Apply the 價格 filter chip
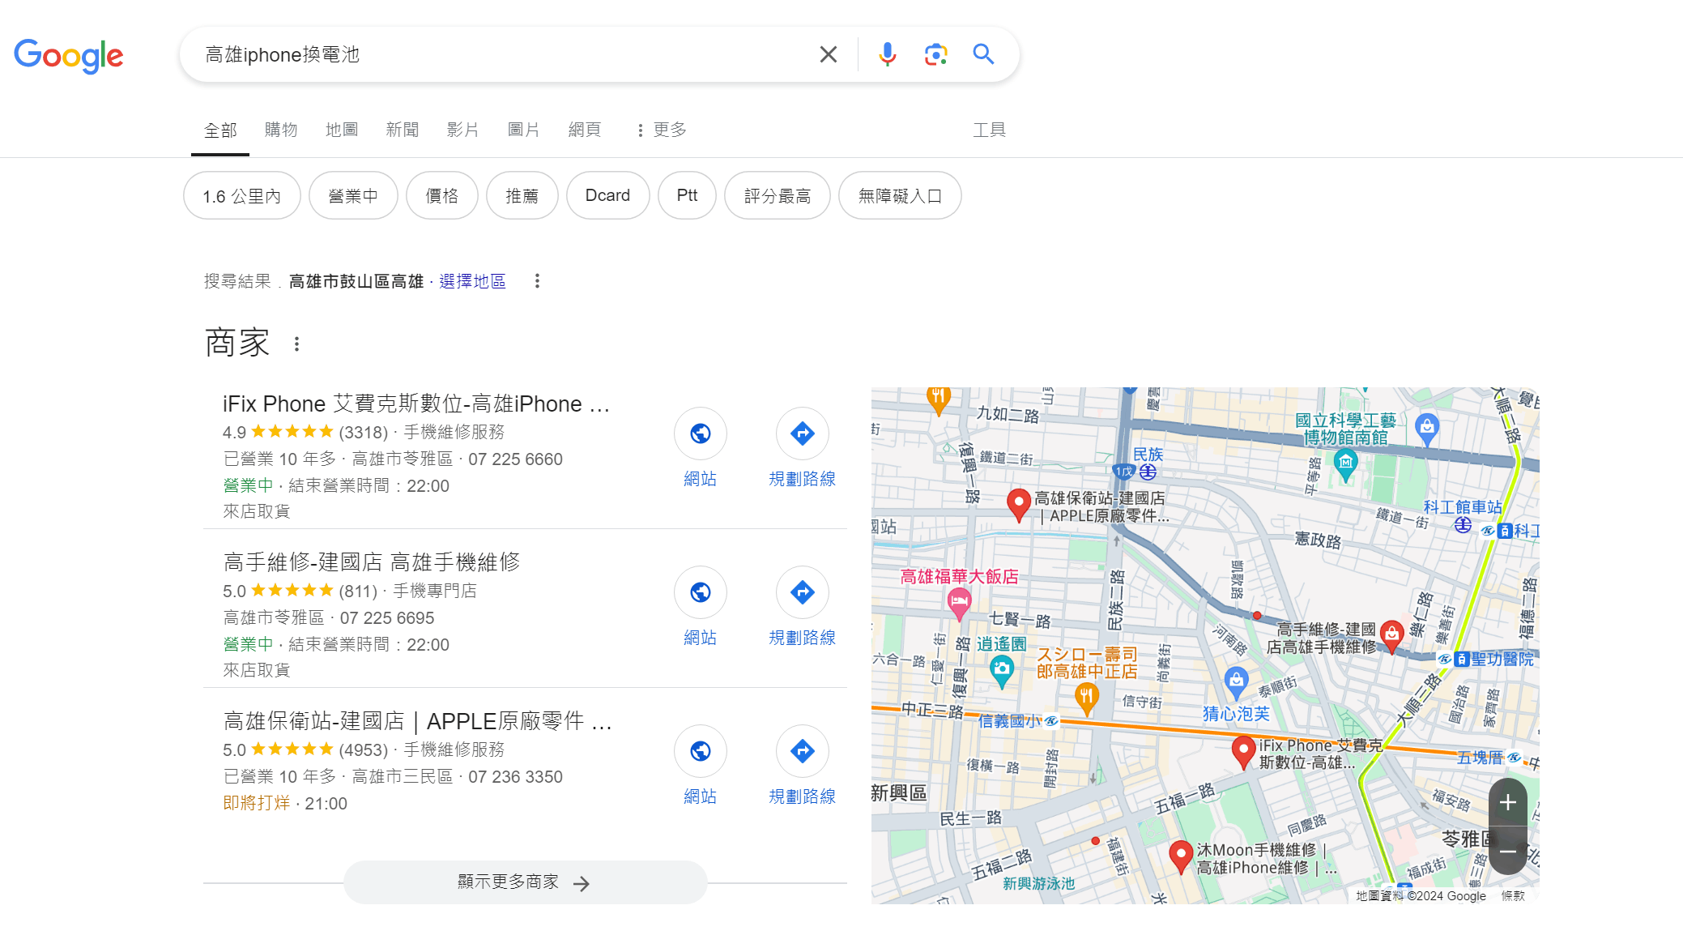1683x931 pixels. click(442, 195)
